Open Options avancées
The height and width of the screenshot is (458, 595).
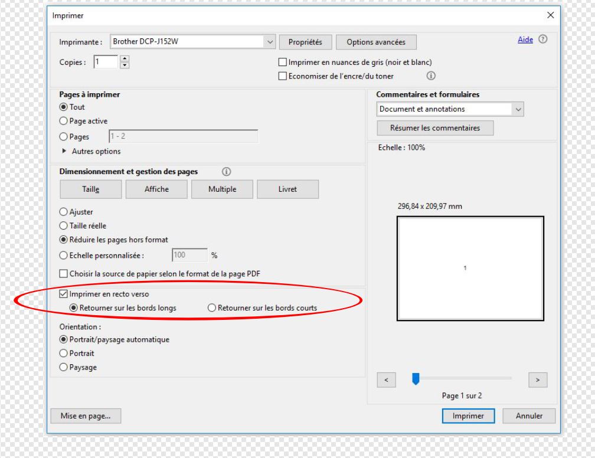click(x=376, y=42)
